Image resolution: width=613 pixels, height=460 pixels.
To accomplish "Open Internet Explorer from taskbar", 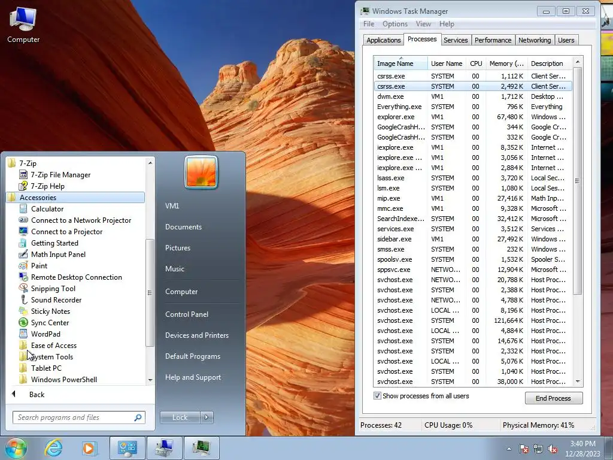I will click(x=53, y=448).
